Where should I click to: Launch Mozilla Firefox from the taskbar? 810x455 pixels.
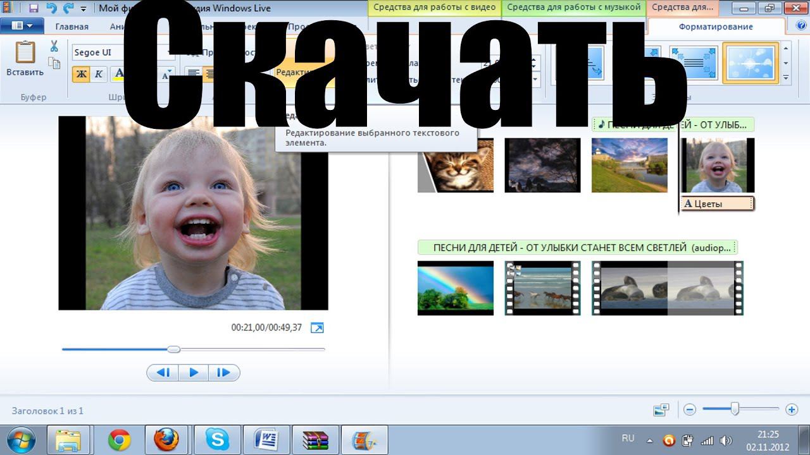166,440
